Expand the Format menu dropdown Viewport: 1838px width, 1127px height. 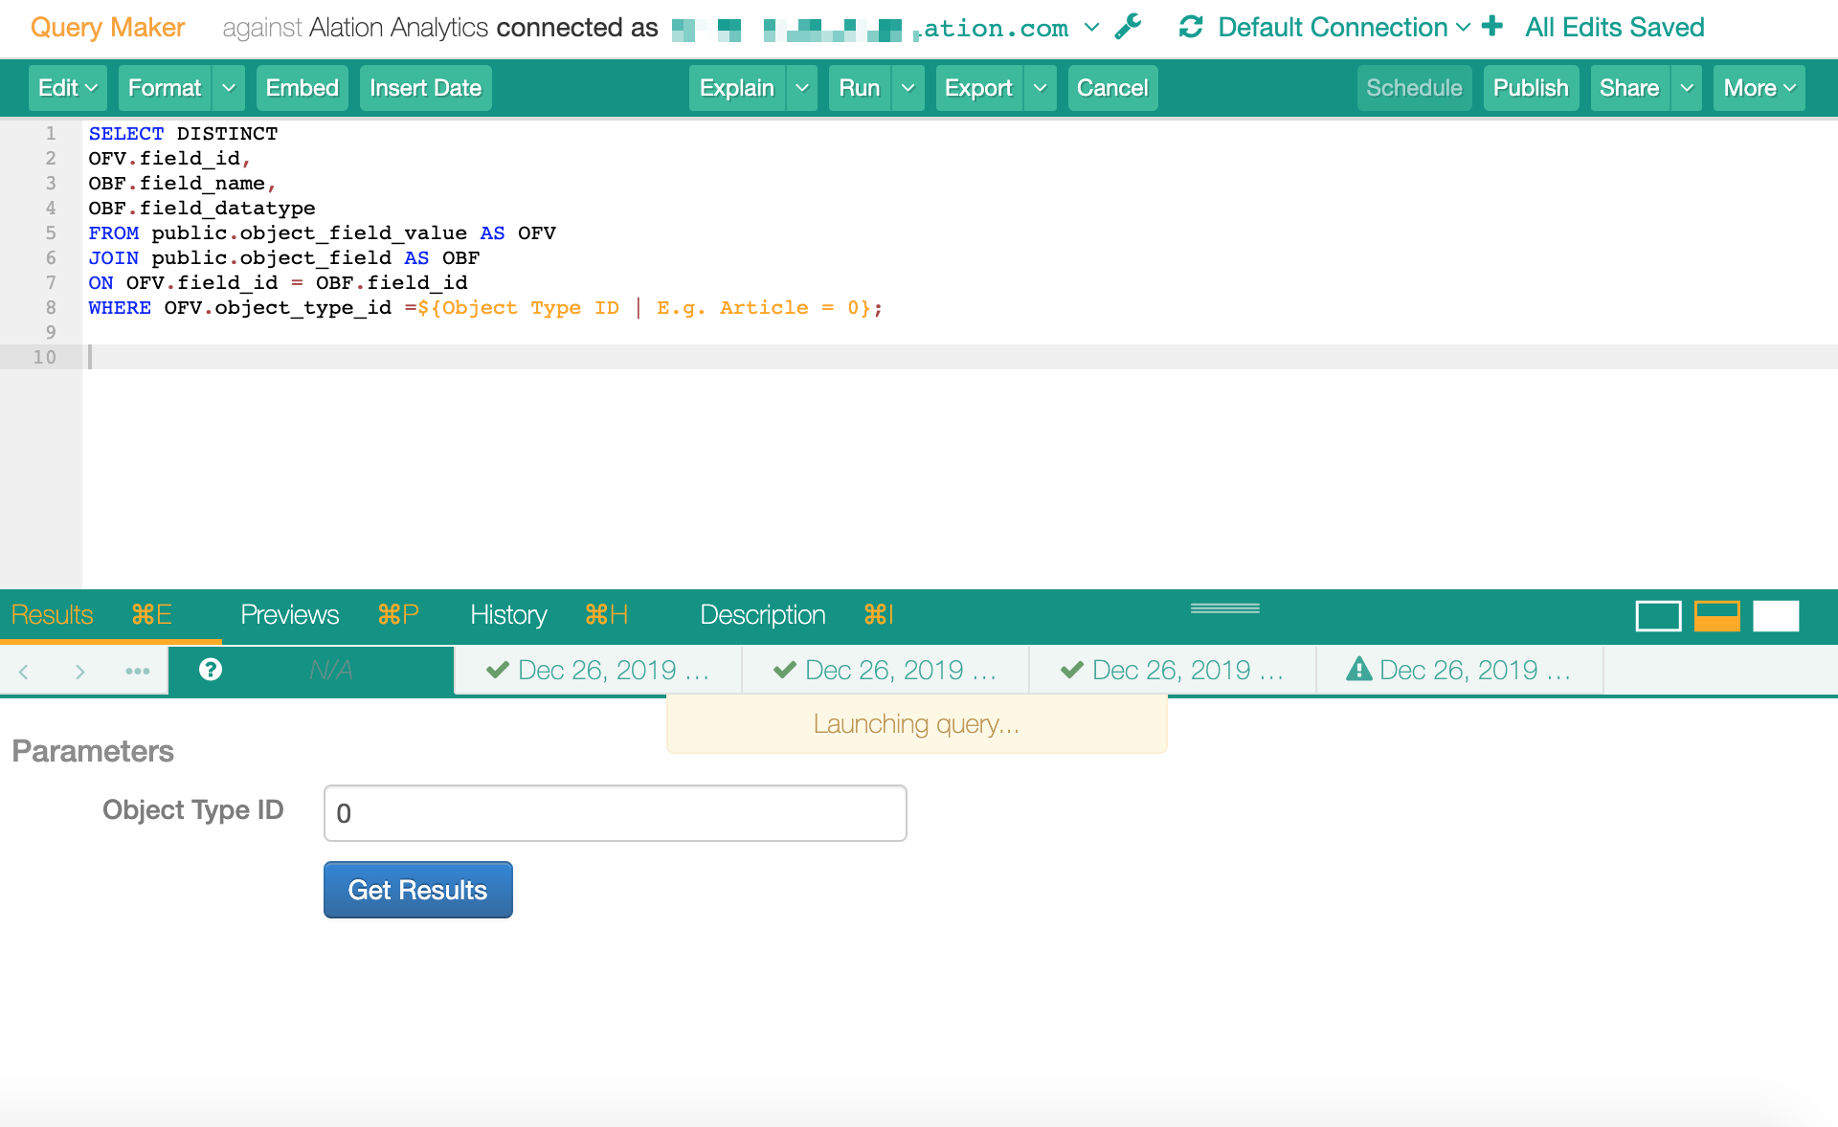click(227, 88)
